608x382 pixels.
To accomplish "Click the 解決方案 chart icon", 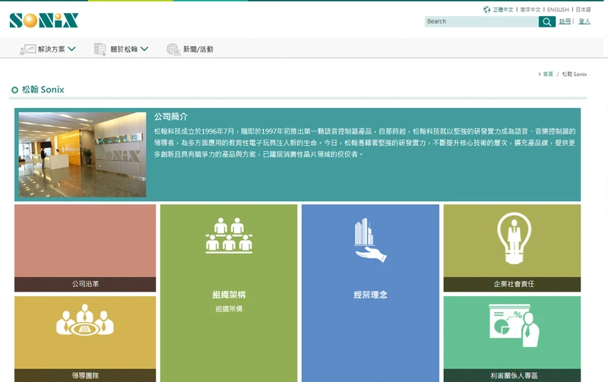I will tap(27, 49).
